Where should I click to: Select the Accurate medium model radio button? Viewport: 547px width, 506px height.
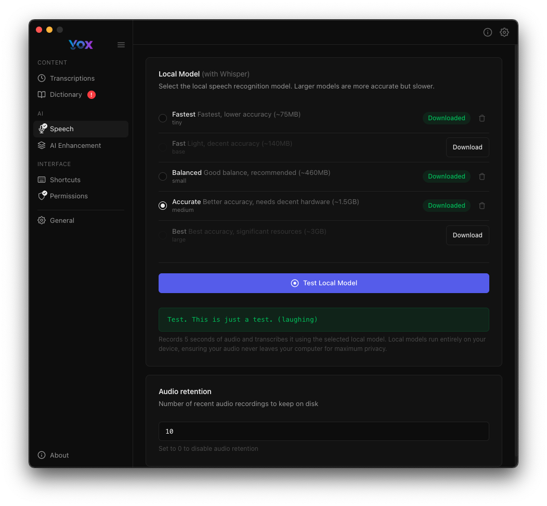[x=163, y=206]
